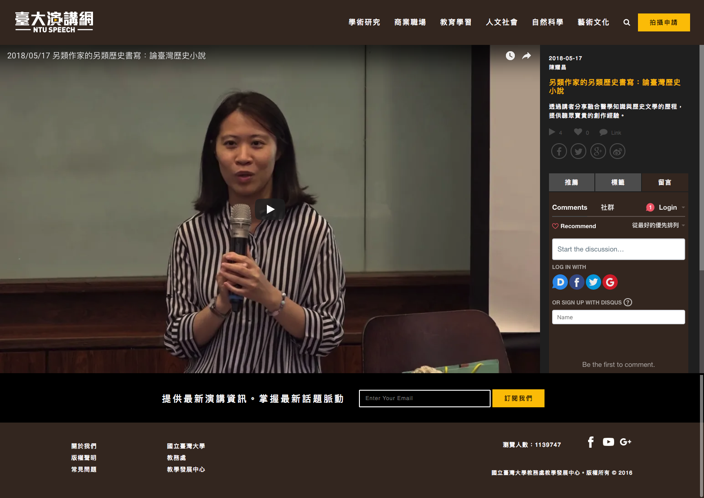Share on Facebook circle icon
Screen dimensions: 704x498
(x=559, y=151)
